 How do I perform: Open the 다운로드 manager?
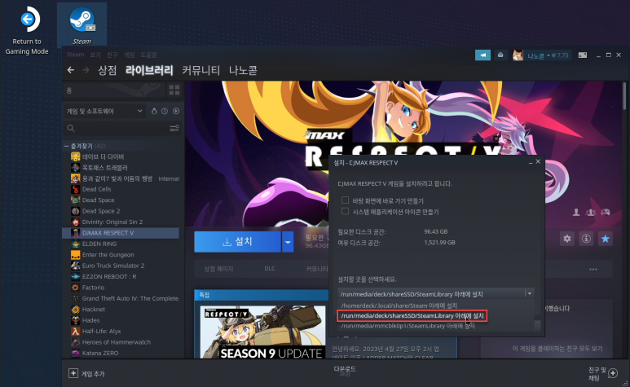345,371
